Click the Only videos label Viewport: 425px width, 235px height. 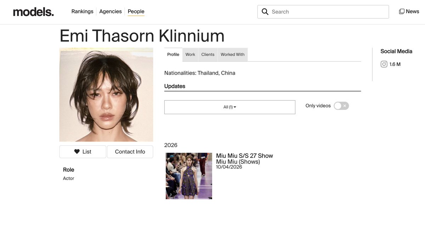coord(318,106)
